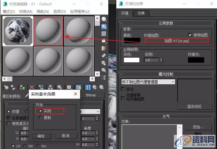Screen dimensions: 217x149
Task: Click the 确定 button
Action: (41, 136)
